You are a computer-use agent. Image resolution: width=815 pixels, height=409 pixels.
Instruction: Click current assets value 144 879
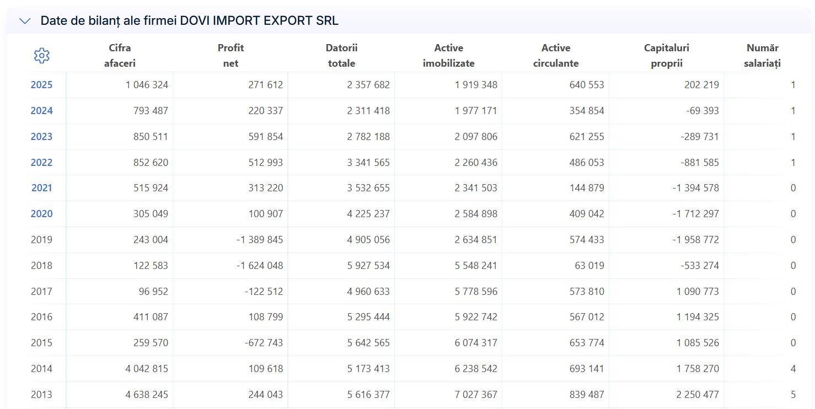pos(587,188)
